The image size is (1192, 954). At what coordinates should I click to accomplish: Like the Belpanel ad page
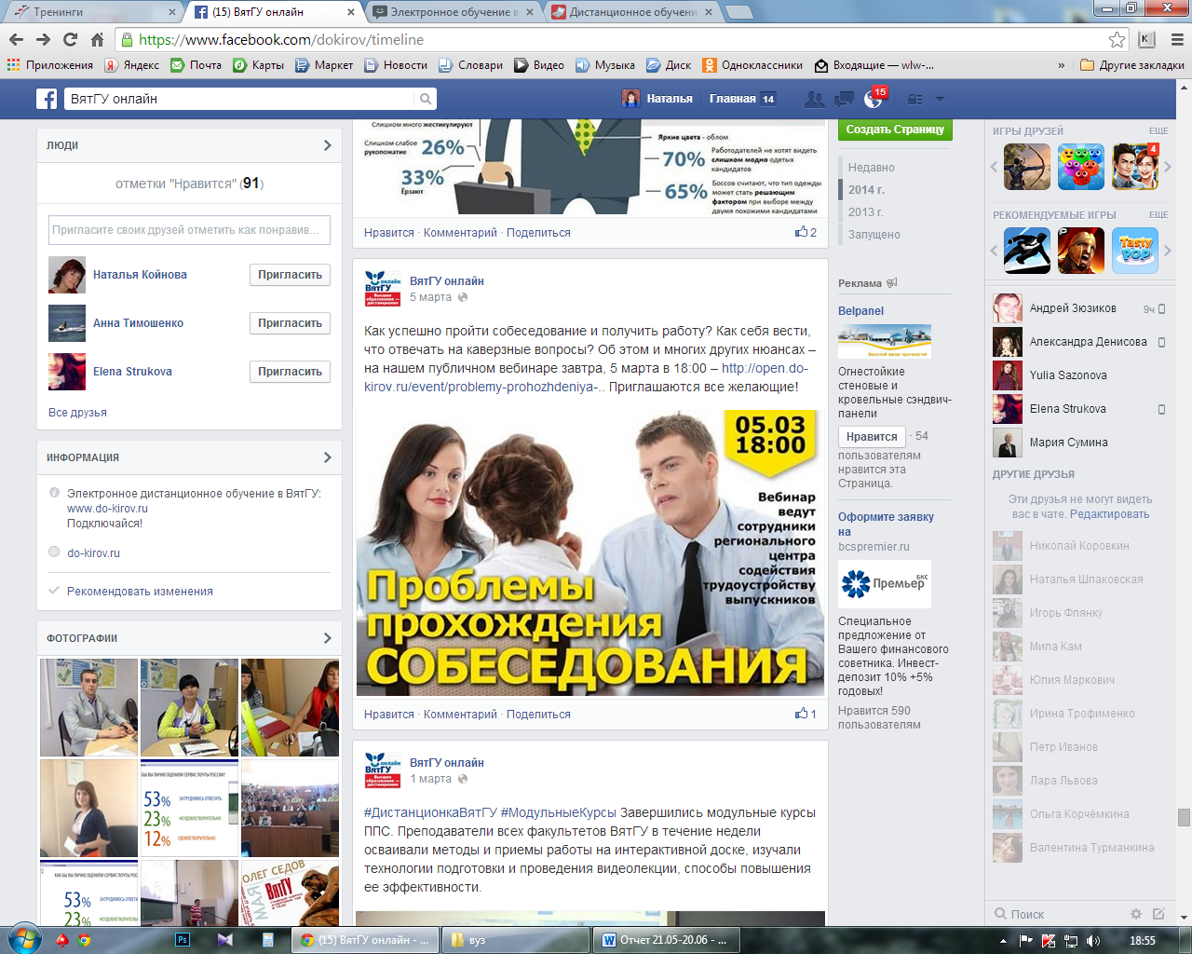(x=872, y=437)
